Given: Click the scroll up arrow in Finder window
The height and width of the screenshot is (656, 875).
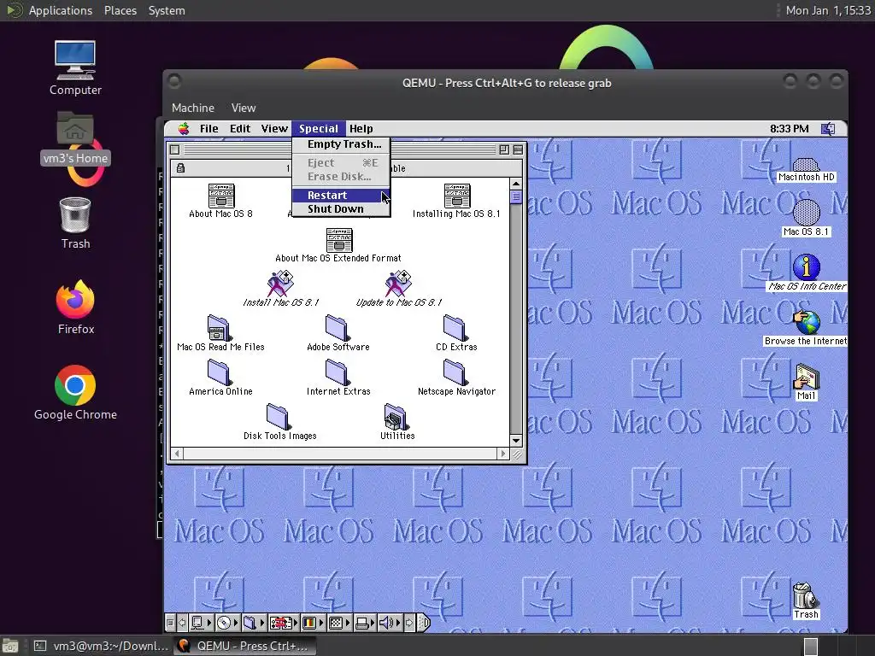Looking at the screenshot, I should [516, 184].
